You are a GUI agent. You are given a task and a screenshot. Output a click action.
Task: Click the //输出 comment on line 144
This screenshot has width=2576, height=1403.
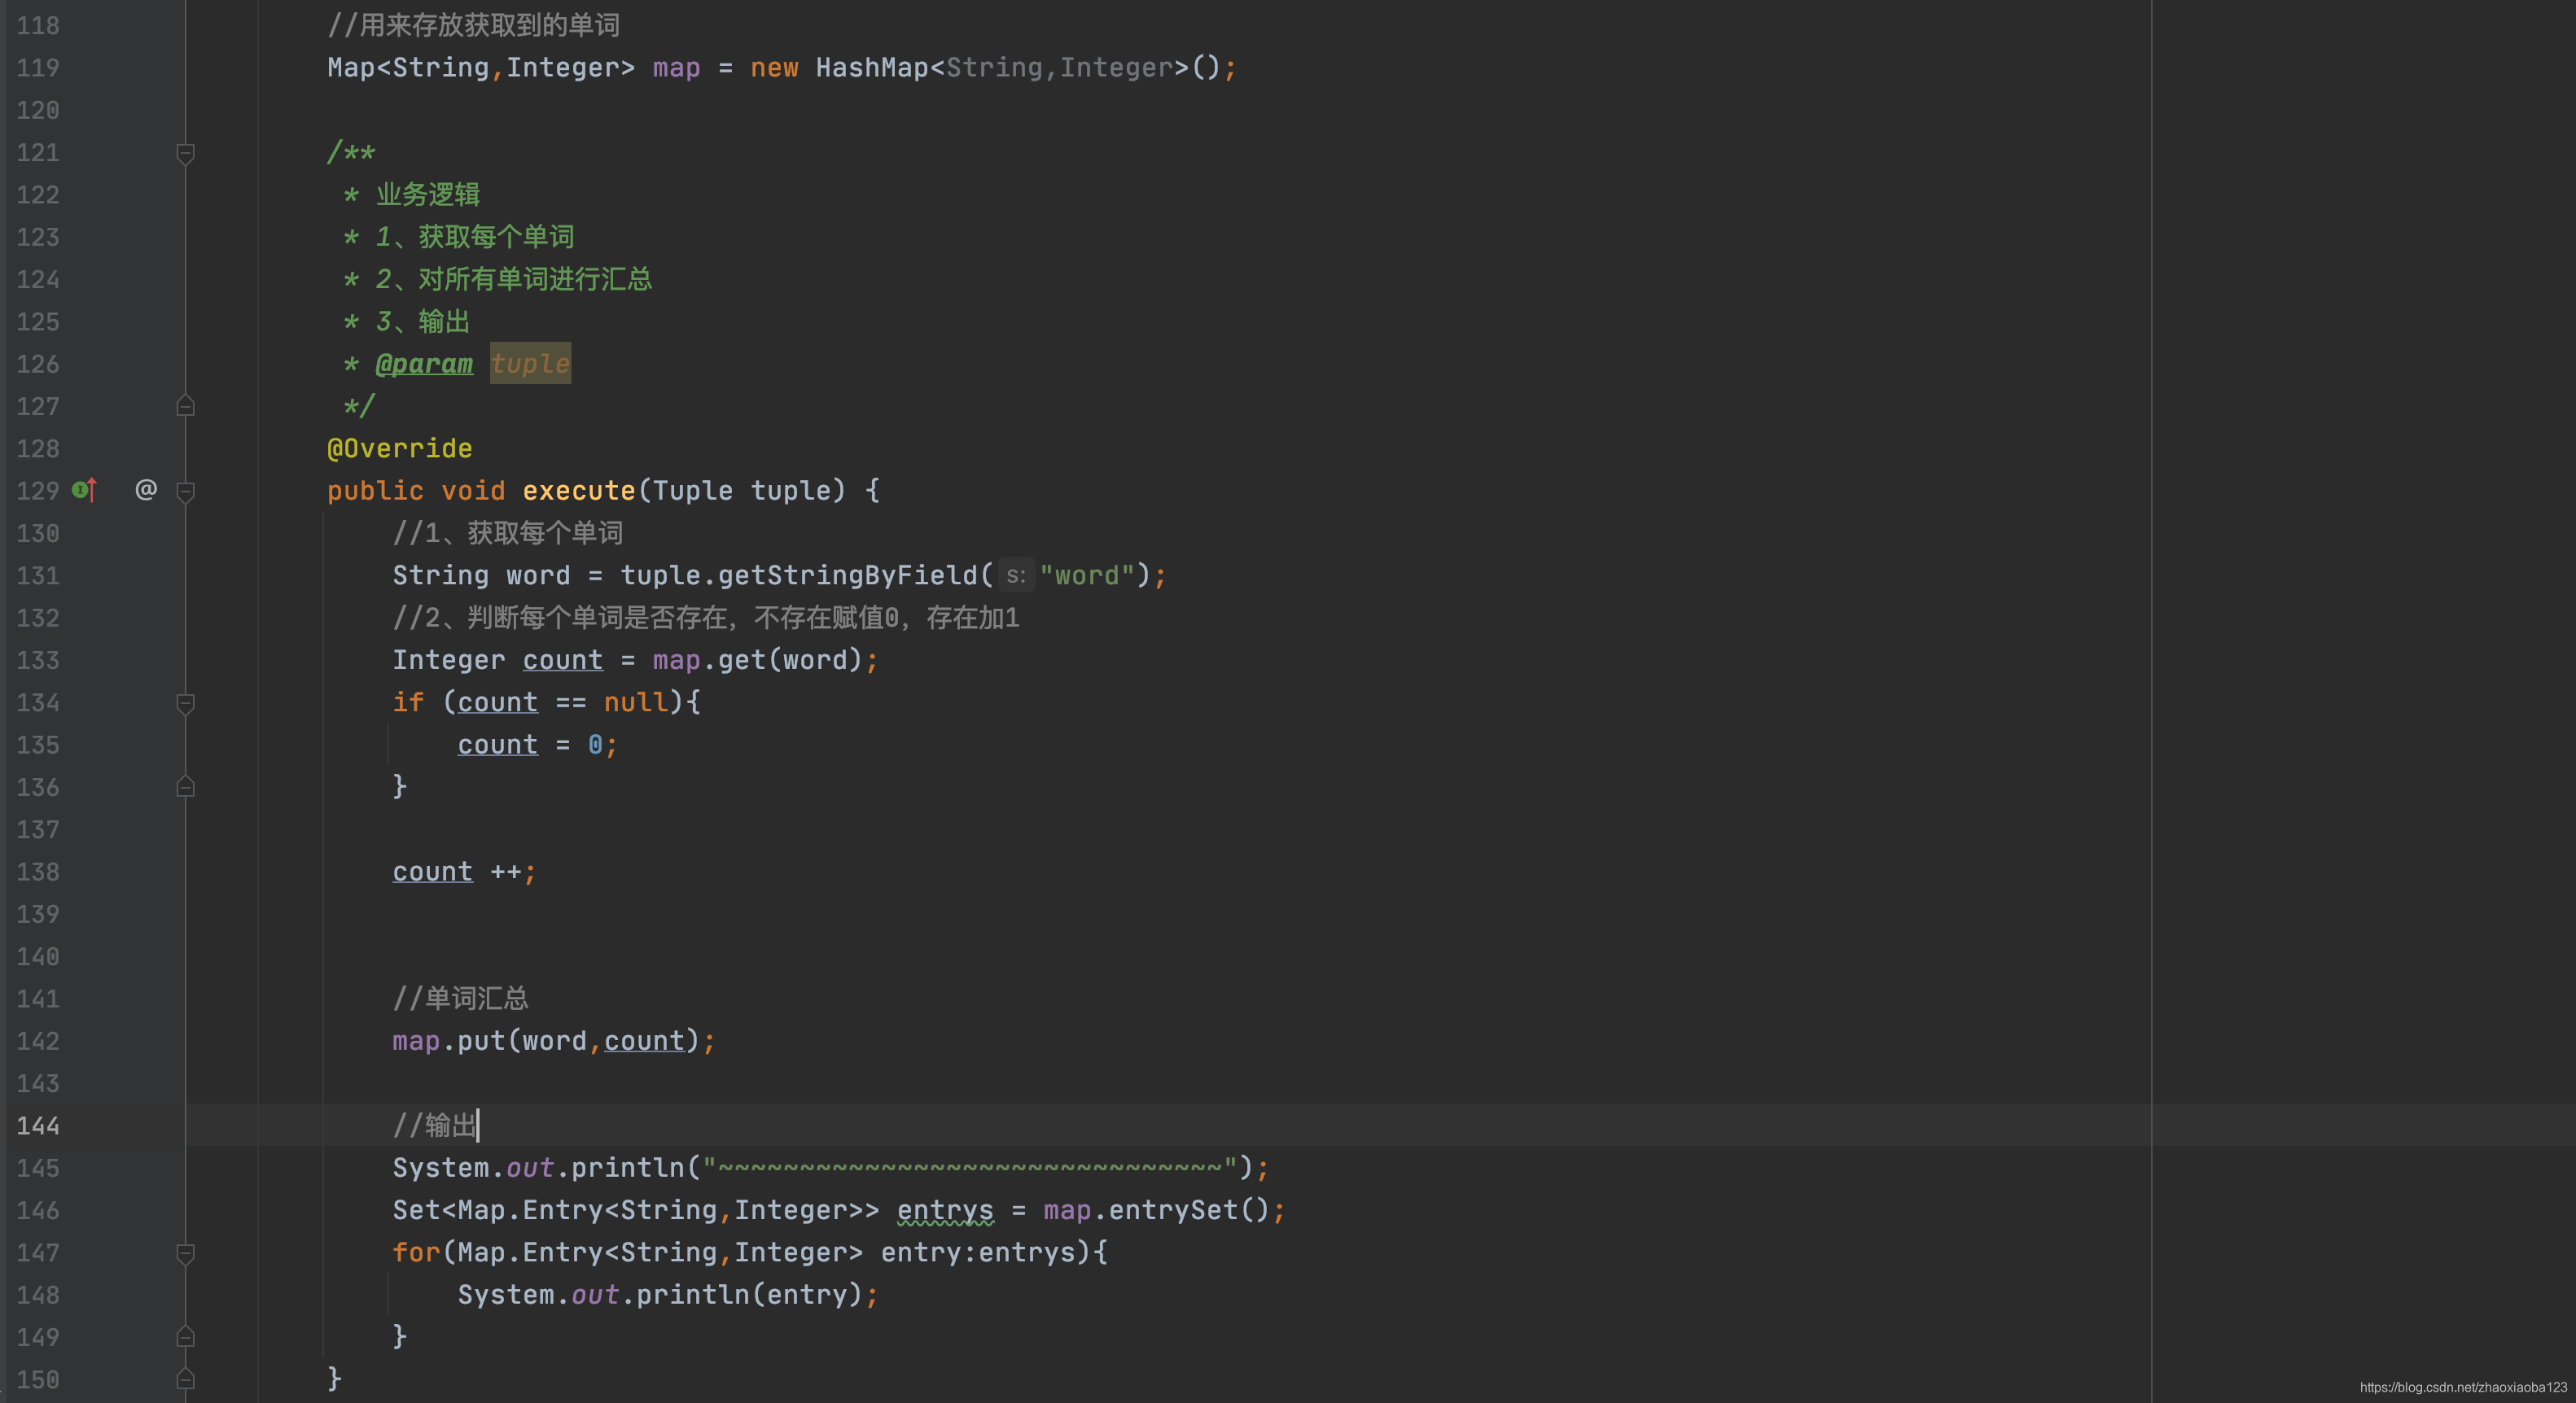click(x=435, y=1125)
